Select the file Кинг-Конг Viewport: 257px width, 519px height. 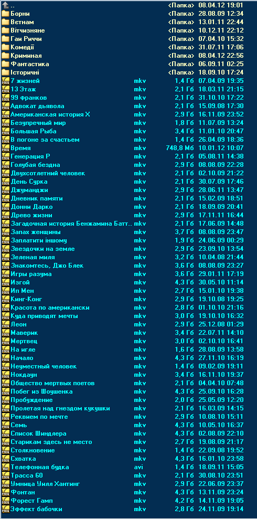coord(26,299)
